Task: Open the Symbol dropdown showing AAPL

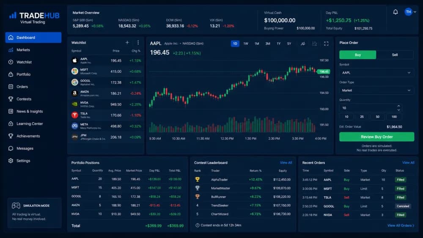Action: (x=376, y=73)
